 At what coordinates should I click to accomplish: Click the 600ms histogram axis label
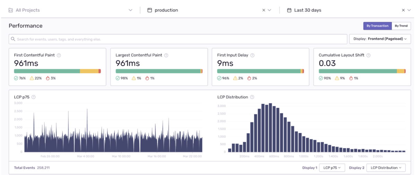[274, 156]
